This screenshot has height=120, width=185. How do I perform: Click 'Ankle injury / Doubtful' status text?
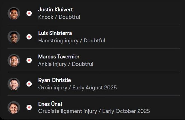(x=66, y=64)
